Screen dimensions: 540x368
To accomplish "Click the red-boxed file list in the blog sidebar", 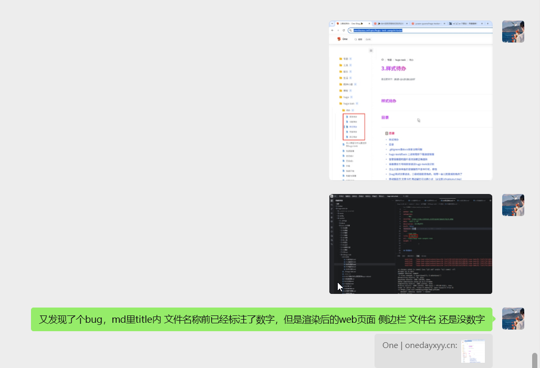I will point(353,127).
